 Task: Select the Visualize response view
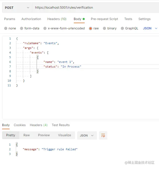coord(64,135)
